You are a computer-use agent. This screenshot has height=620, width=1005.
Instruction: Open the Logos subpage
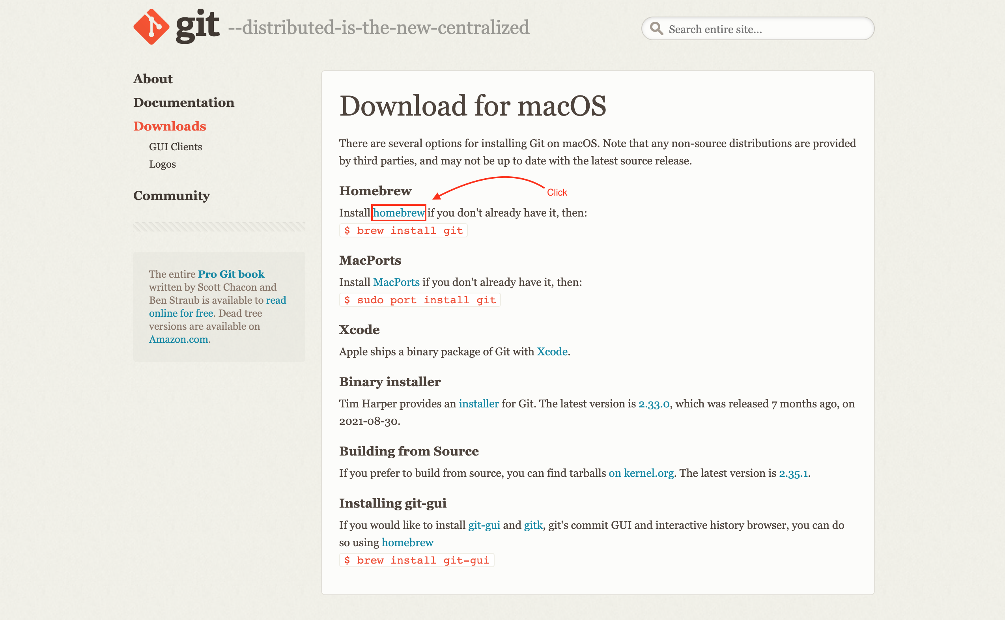click(x=162, y=164)
